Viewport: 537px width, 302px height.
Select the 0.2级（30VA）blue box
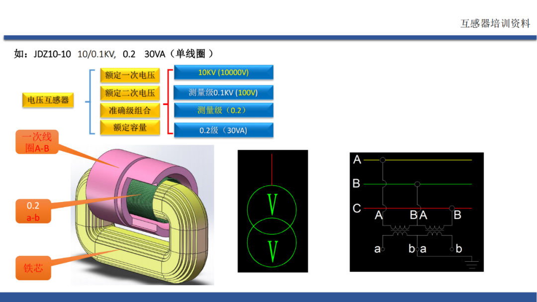(223, 130)
